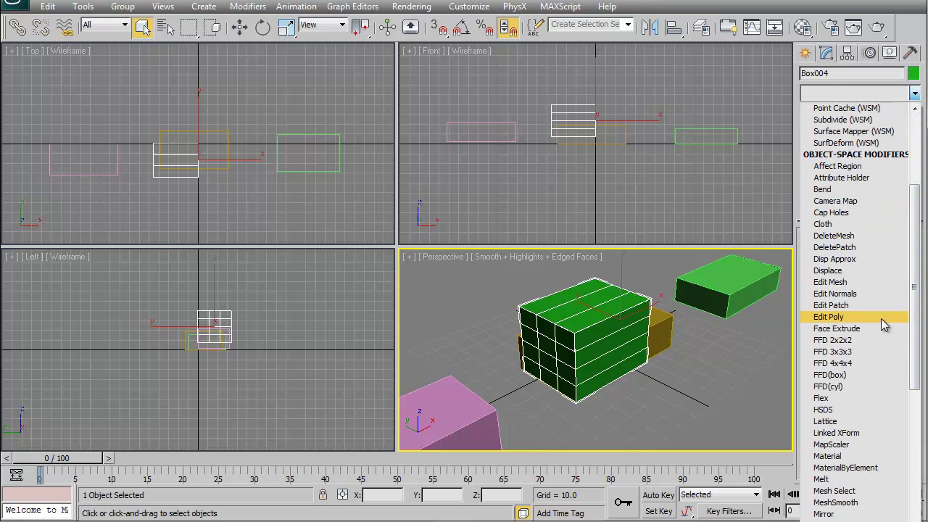Click the Box004 object name field

(x=852, y=73)
